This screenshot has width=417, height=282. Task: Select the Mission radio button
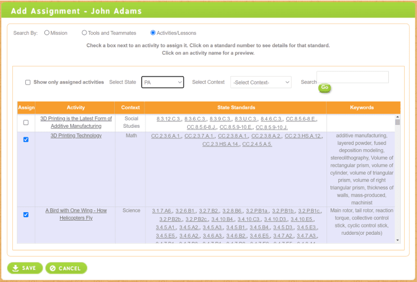[47, 33]
